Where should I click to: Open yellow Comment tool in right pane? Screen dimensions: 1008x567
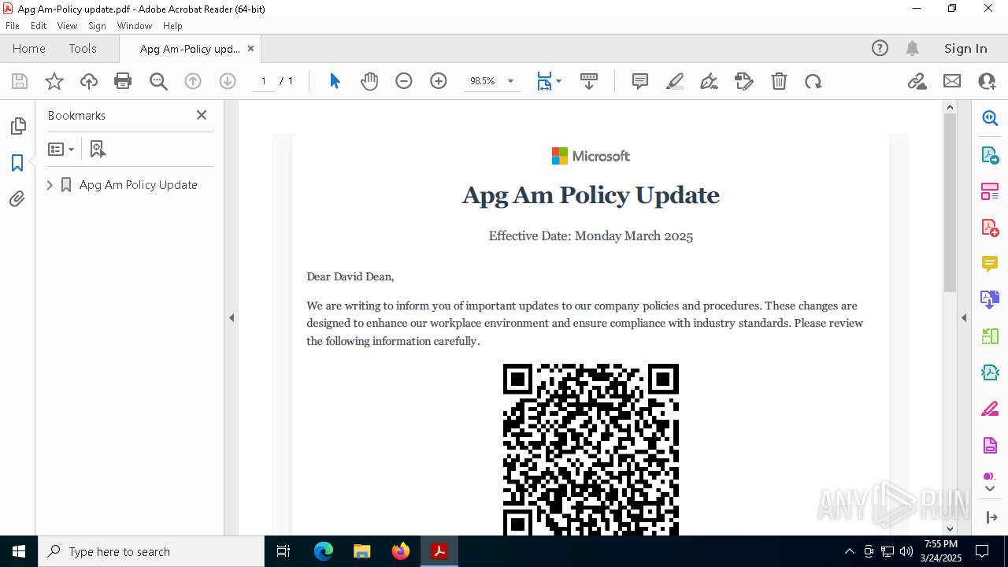pos(990,264)
